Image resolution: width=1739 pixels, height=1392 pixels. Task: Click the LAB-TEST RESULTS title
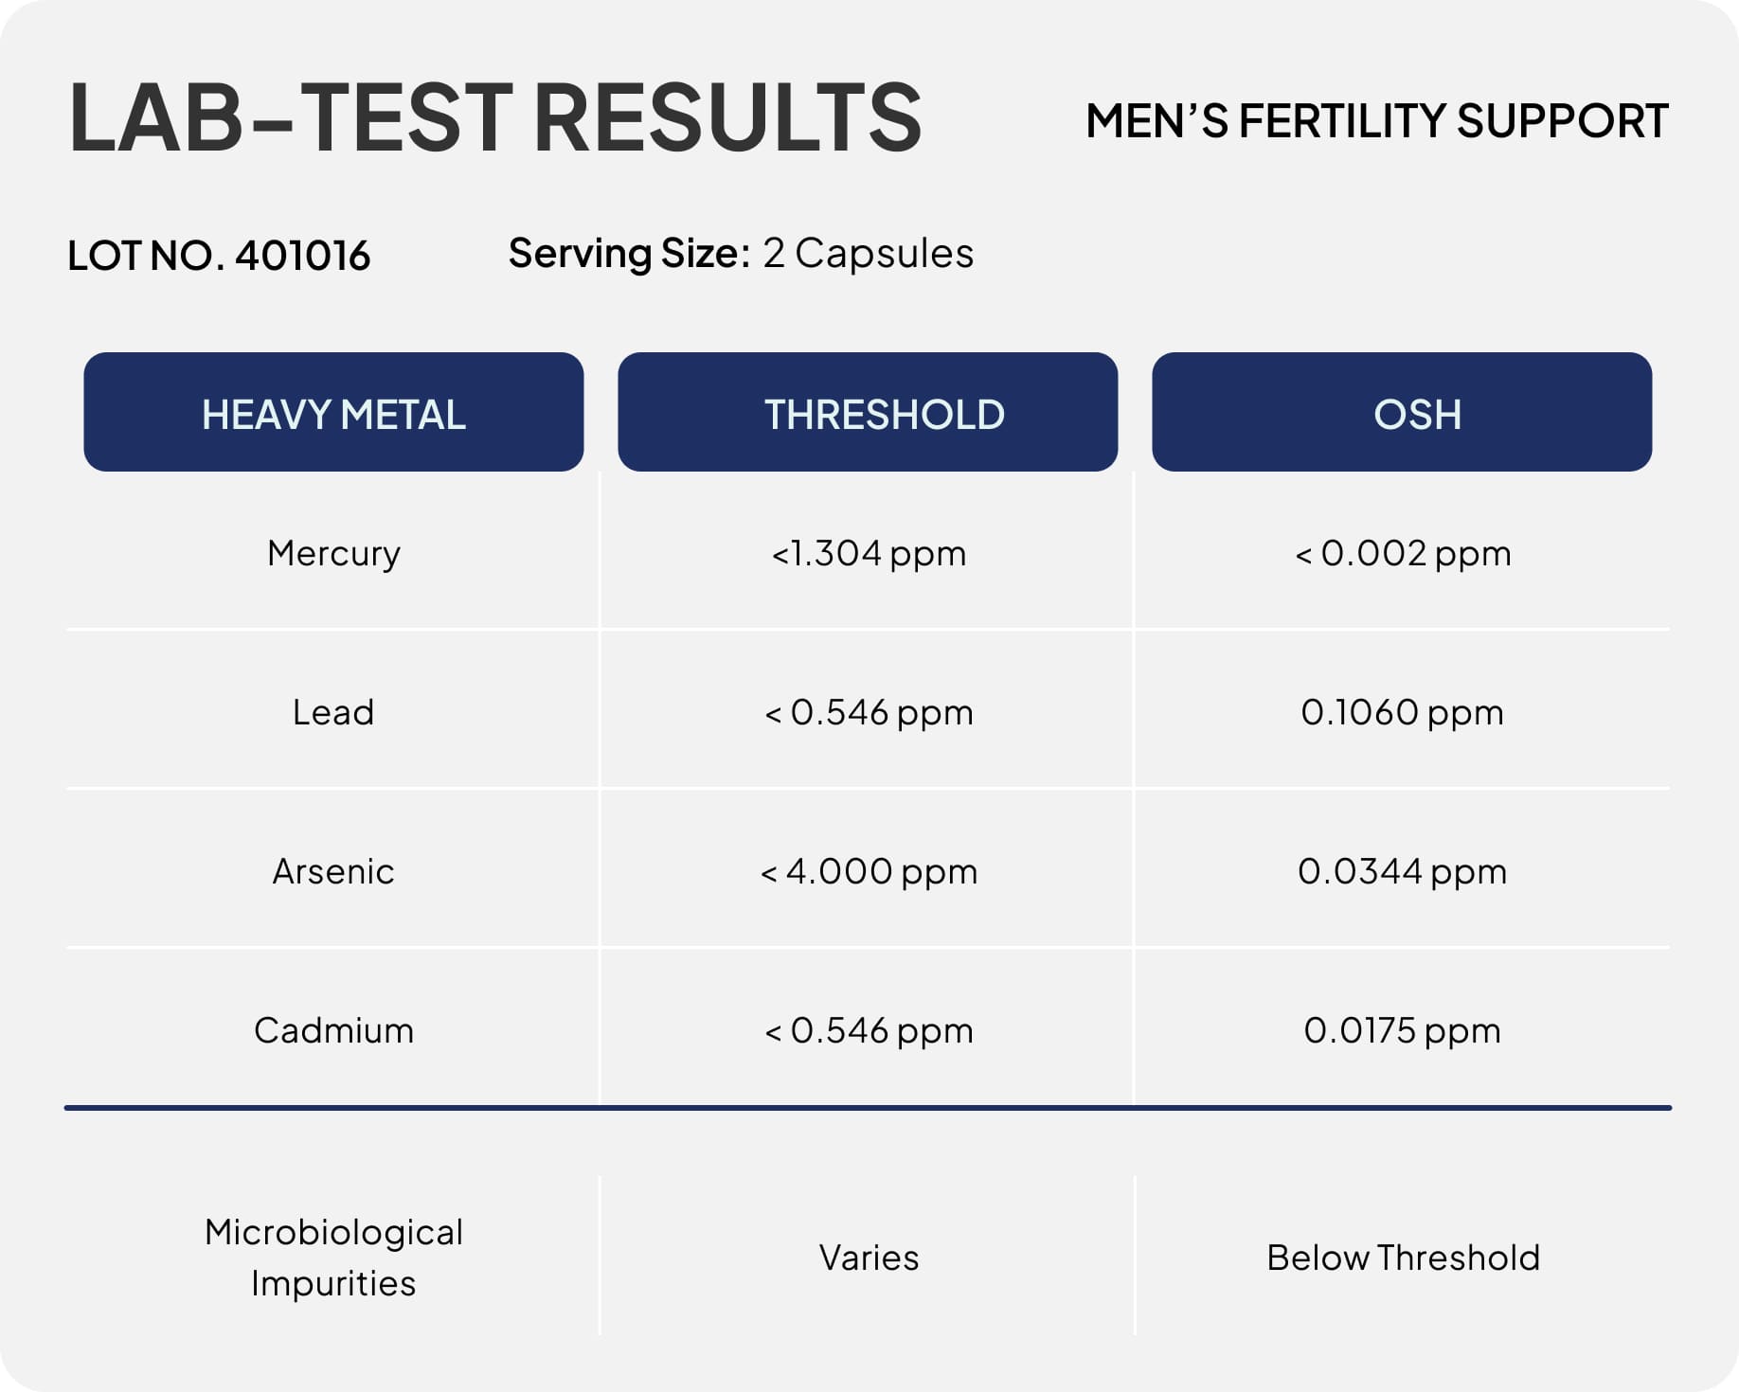[494, 117]
